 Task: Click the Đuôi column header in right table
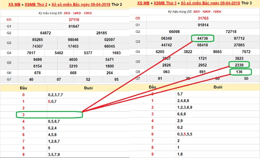point(218,87)
